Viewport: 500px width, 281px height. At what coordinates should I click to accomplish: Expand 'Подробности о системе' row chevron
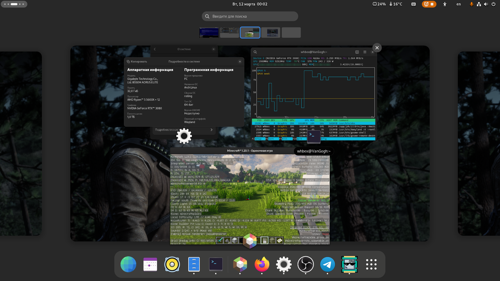point(211,130)
